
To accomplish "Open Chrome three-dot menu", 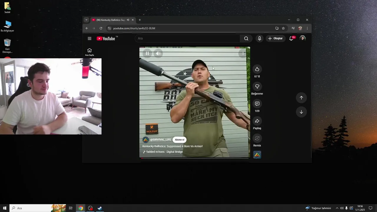I will point(307,28).
